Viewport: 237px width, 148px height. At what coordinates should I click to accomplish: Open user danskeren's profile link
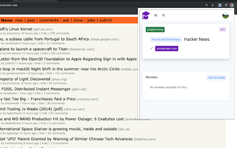click(10, 93)
